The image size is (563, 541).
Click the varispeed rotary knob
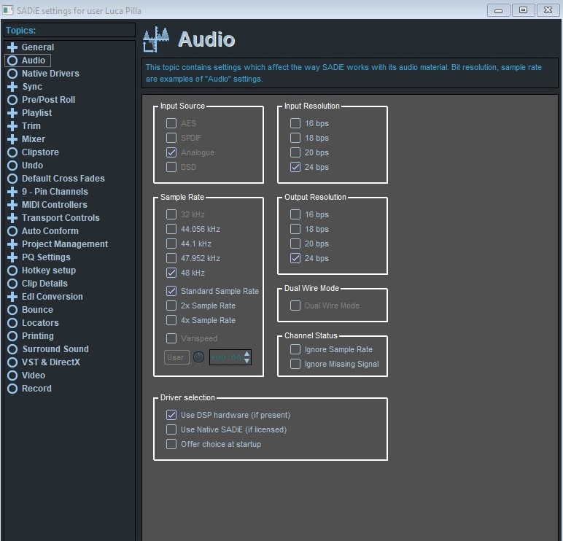pyautogui.click(x=198, y=357)
